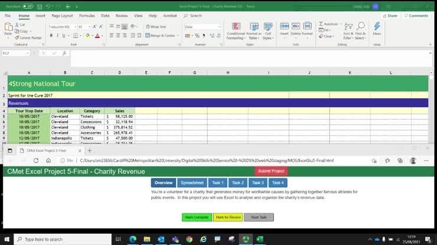Switch to the Page Layout tab
This screenshot has width=437, height=245.
point(62,16)
